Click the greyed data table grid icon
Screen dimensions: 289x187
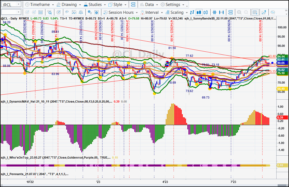coord(41,12)
